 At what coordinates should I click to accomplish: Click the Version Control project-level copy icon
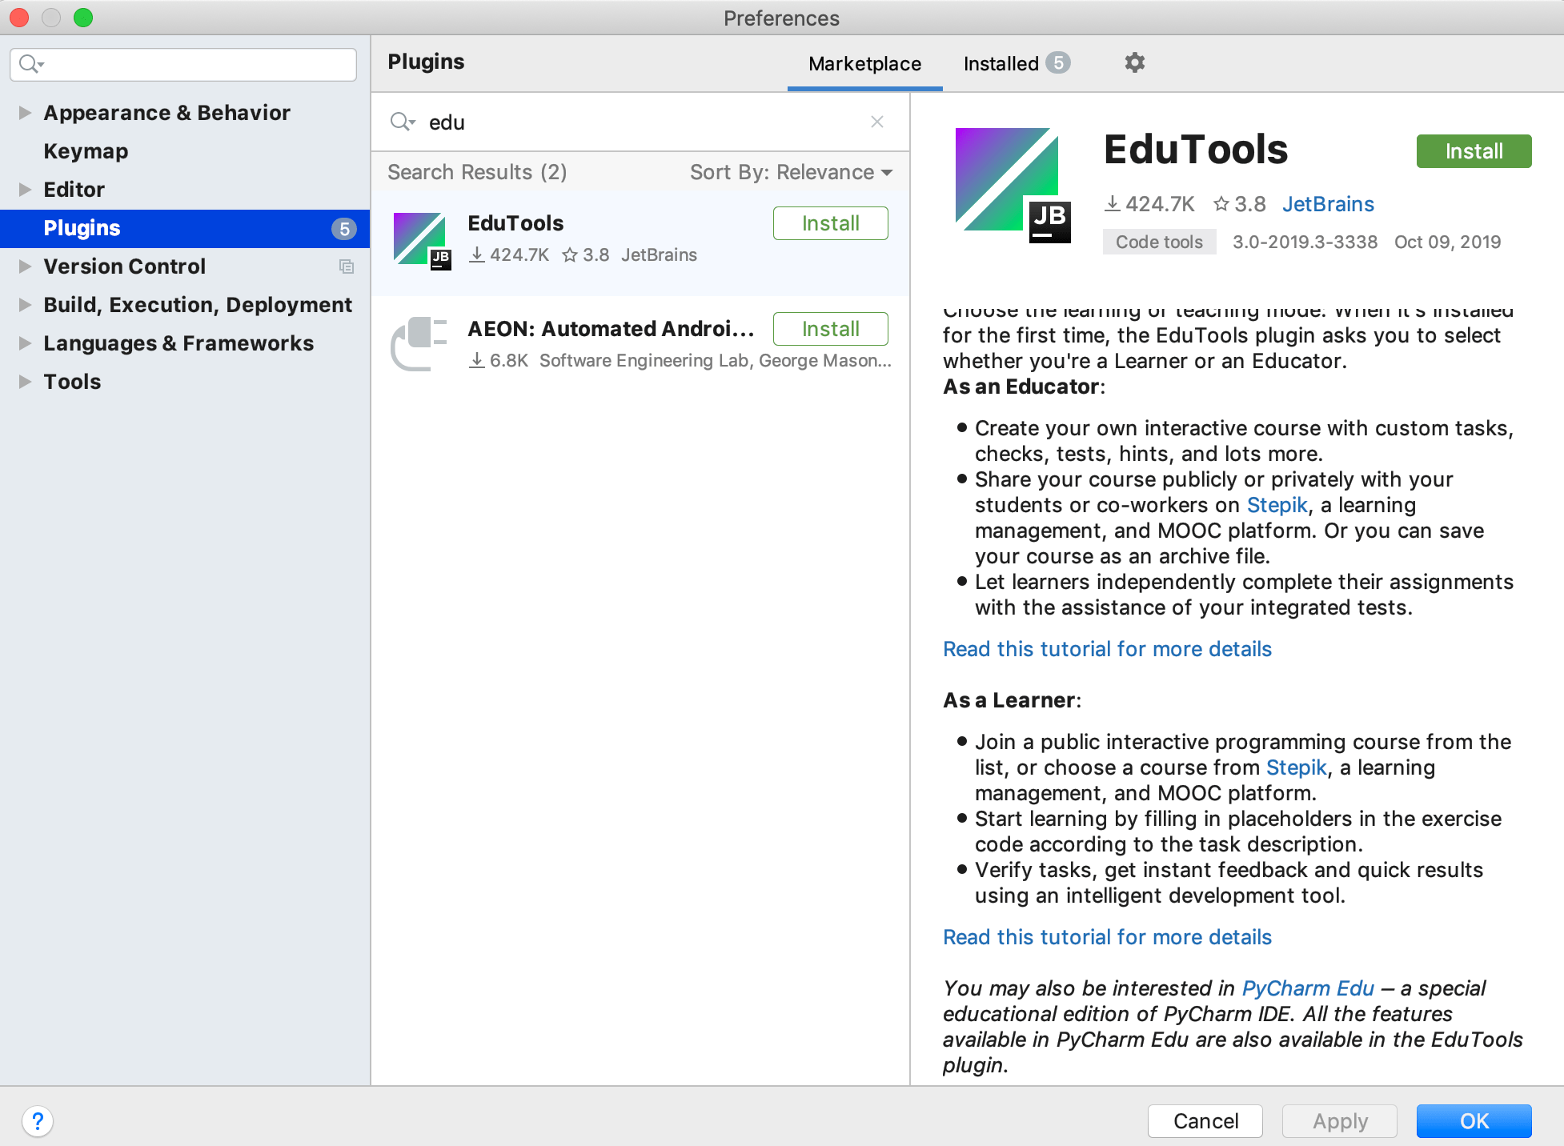(x=347, y=266)
